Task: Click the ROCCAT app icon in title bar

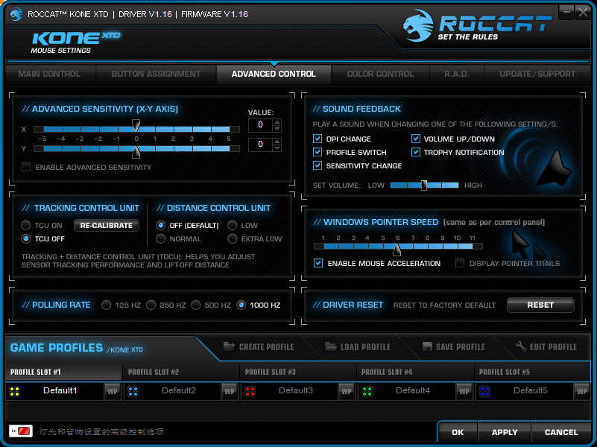Action: tap(16, 14)
